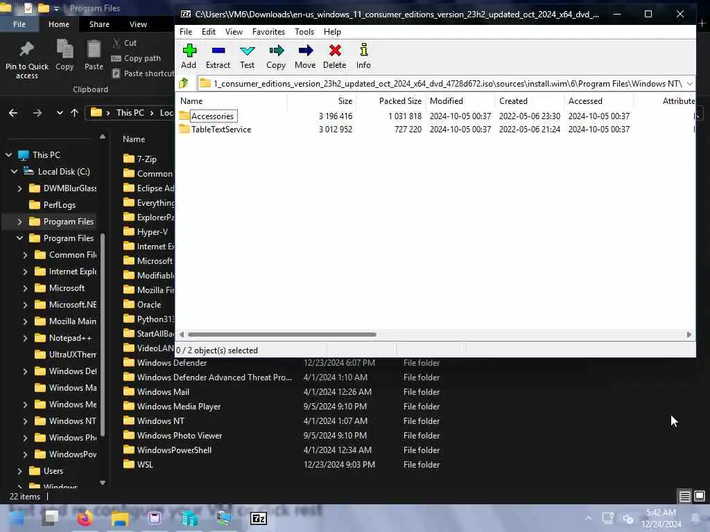Go up one folder level in 7-Zip
Screen dimensions: 710x532
click(184, 83)
